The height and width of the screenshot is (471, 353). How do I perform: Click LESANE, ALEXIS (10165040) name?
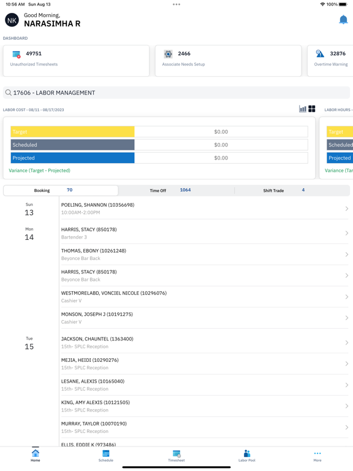[x=93, y=381]
